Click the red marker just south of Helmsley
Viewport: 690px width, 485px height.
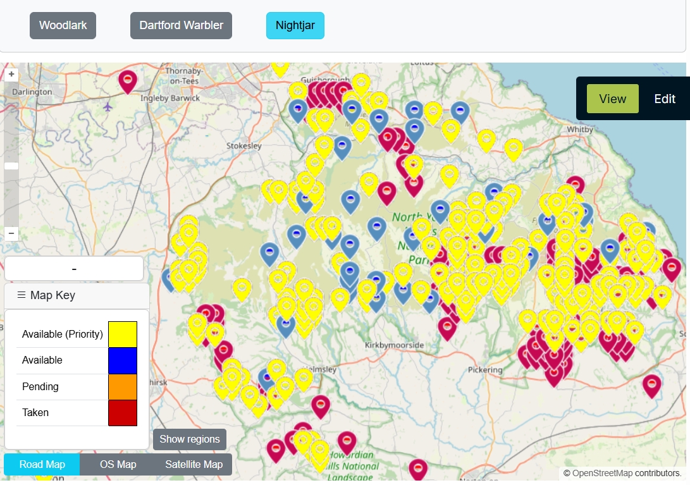321,405
